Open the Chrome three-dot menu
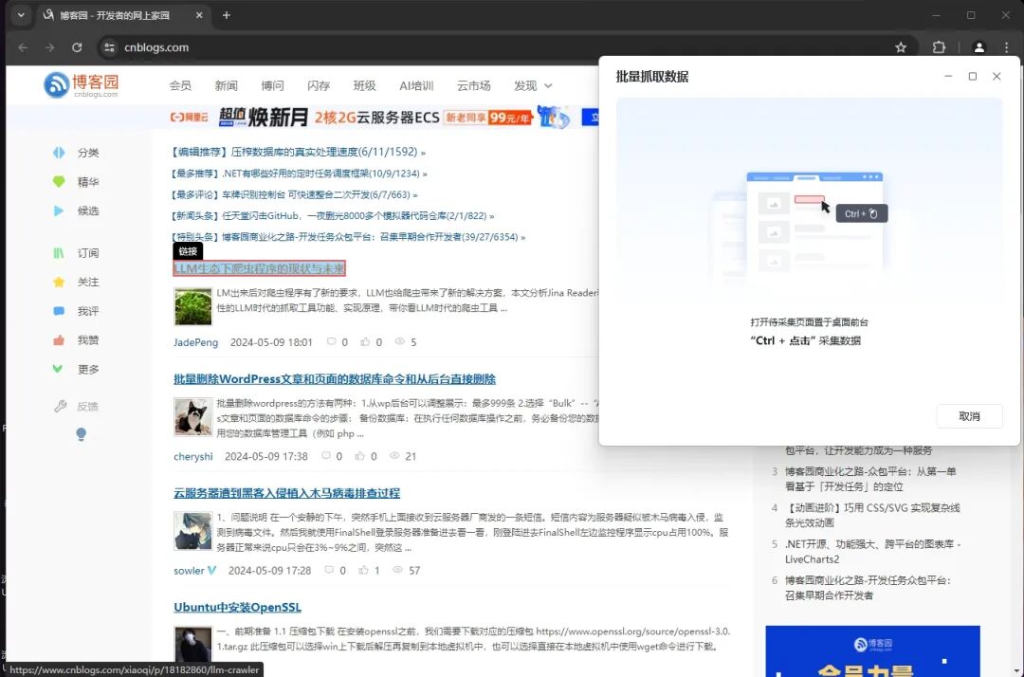This screenshot has width=1024, height=677. [x=1007, y=46]
